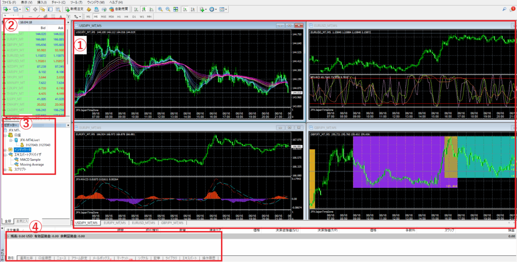Click the tile windows icon in the toolbar
Viewport: 517px width, 262px height.
click(x=176, y=9)
